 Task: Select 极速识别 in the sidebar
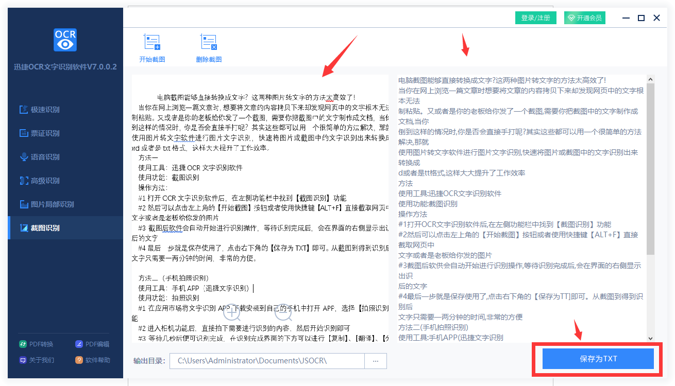coord(65,110)
